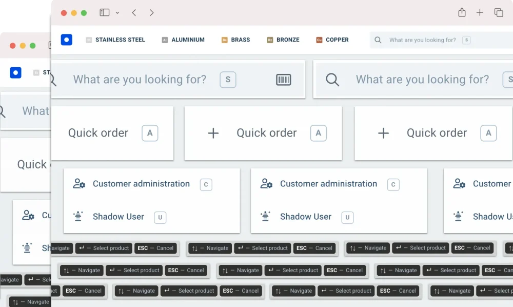
Task: Click the barcode scanner icon
Action: (x=283, y=80)
